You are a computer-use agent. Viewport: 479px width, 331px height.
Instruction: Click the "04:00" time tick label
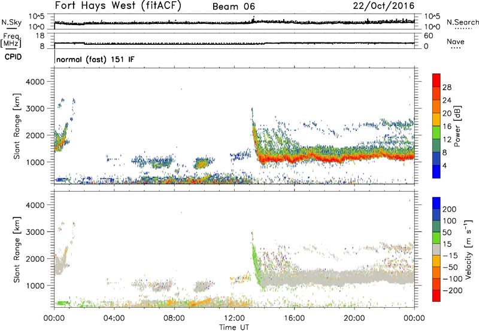click(114, 318)
